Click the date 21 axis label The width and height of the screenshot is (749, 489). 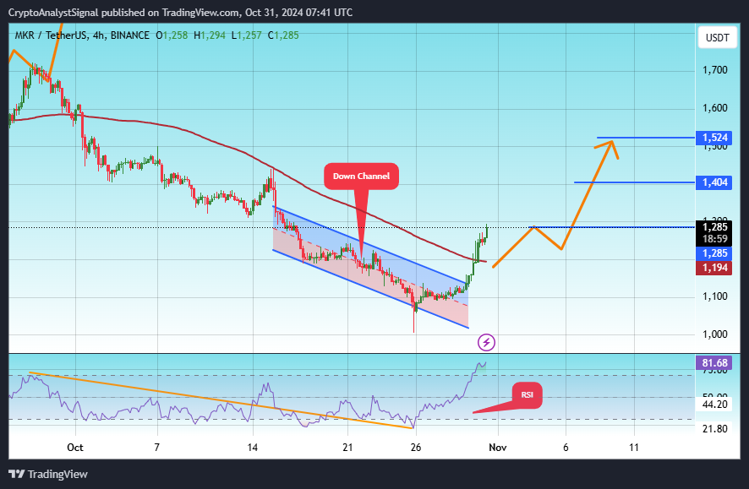pyautogui.click(x=347, y=448)
